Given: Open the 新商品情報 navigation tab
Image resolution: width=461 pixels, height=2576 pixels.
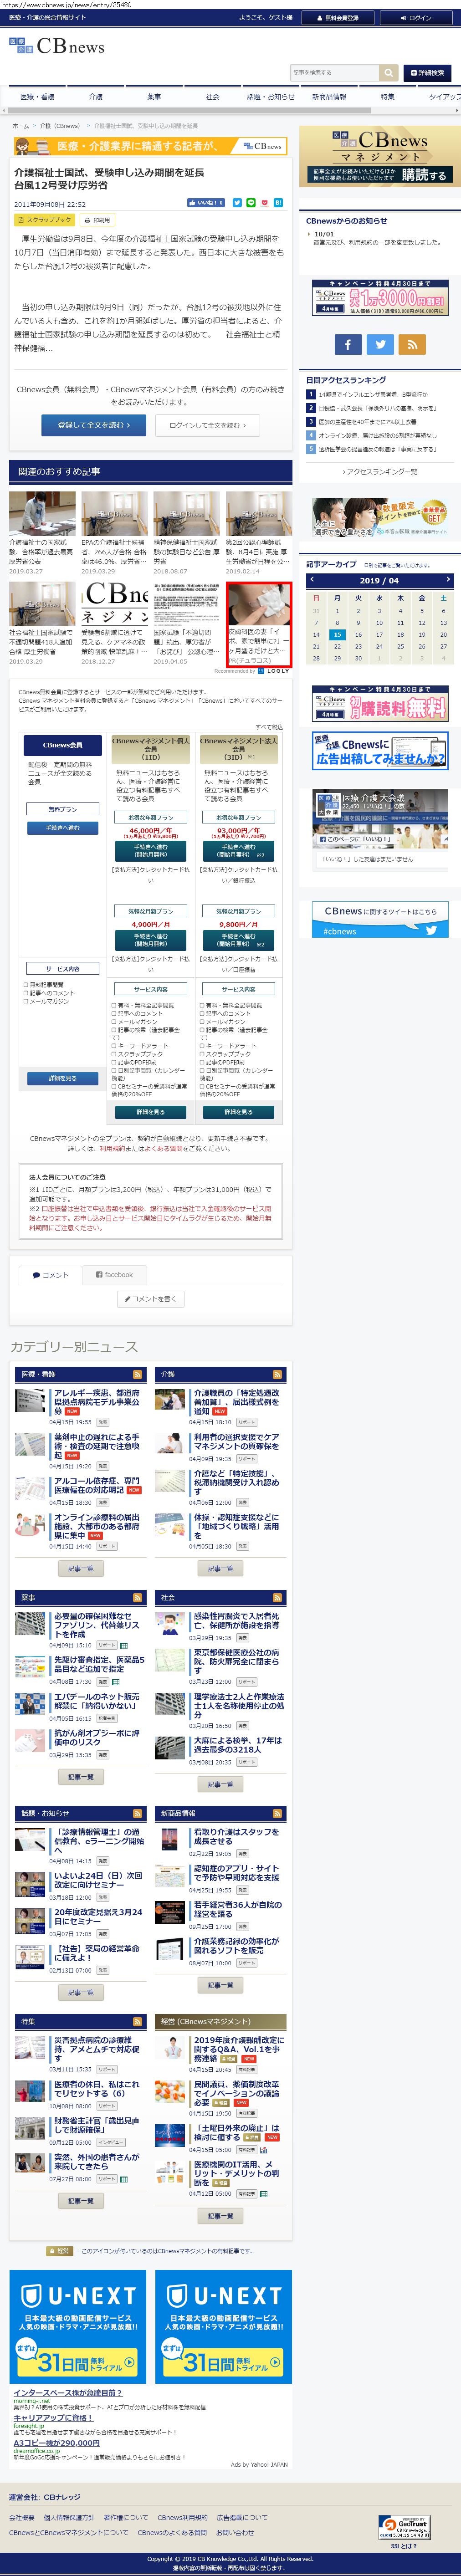Looking at the screenshot, I should click(x=329, y=97).
